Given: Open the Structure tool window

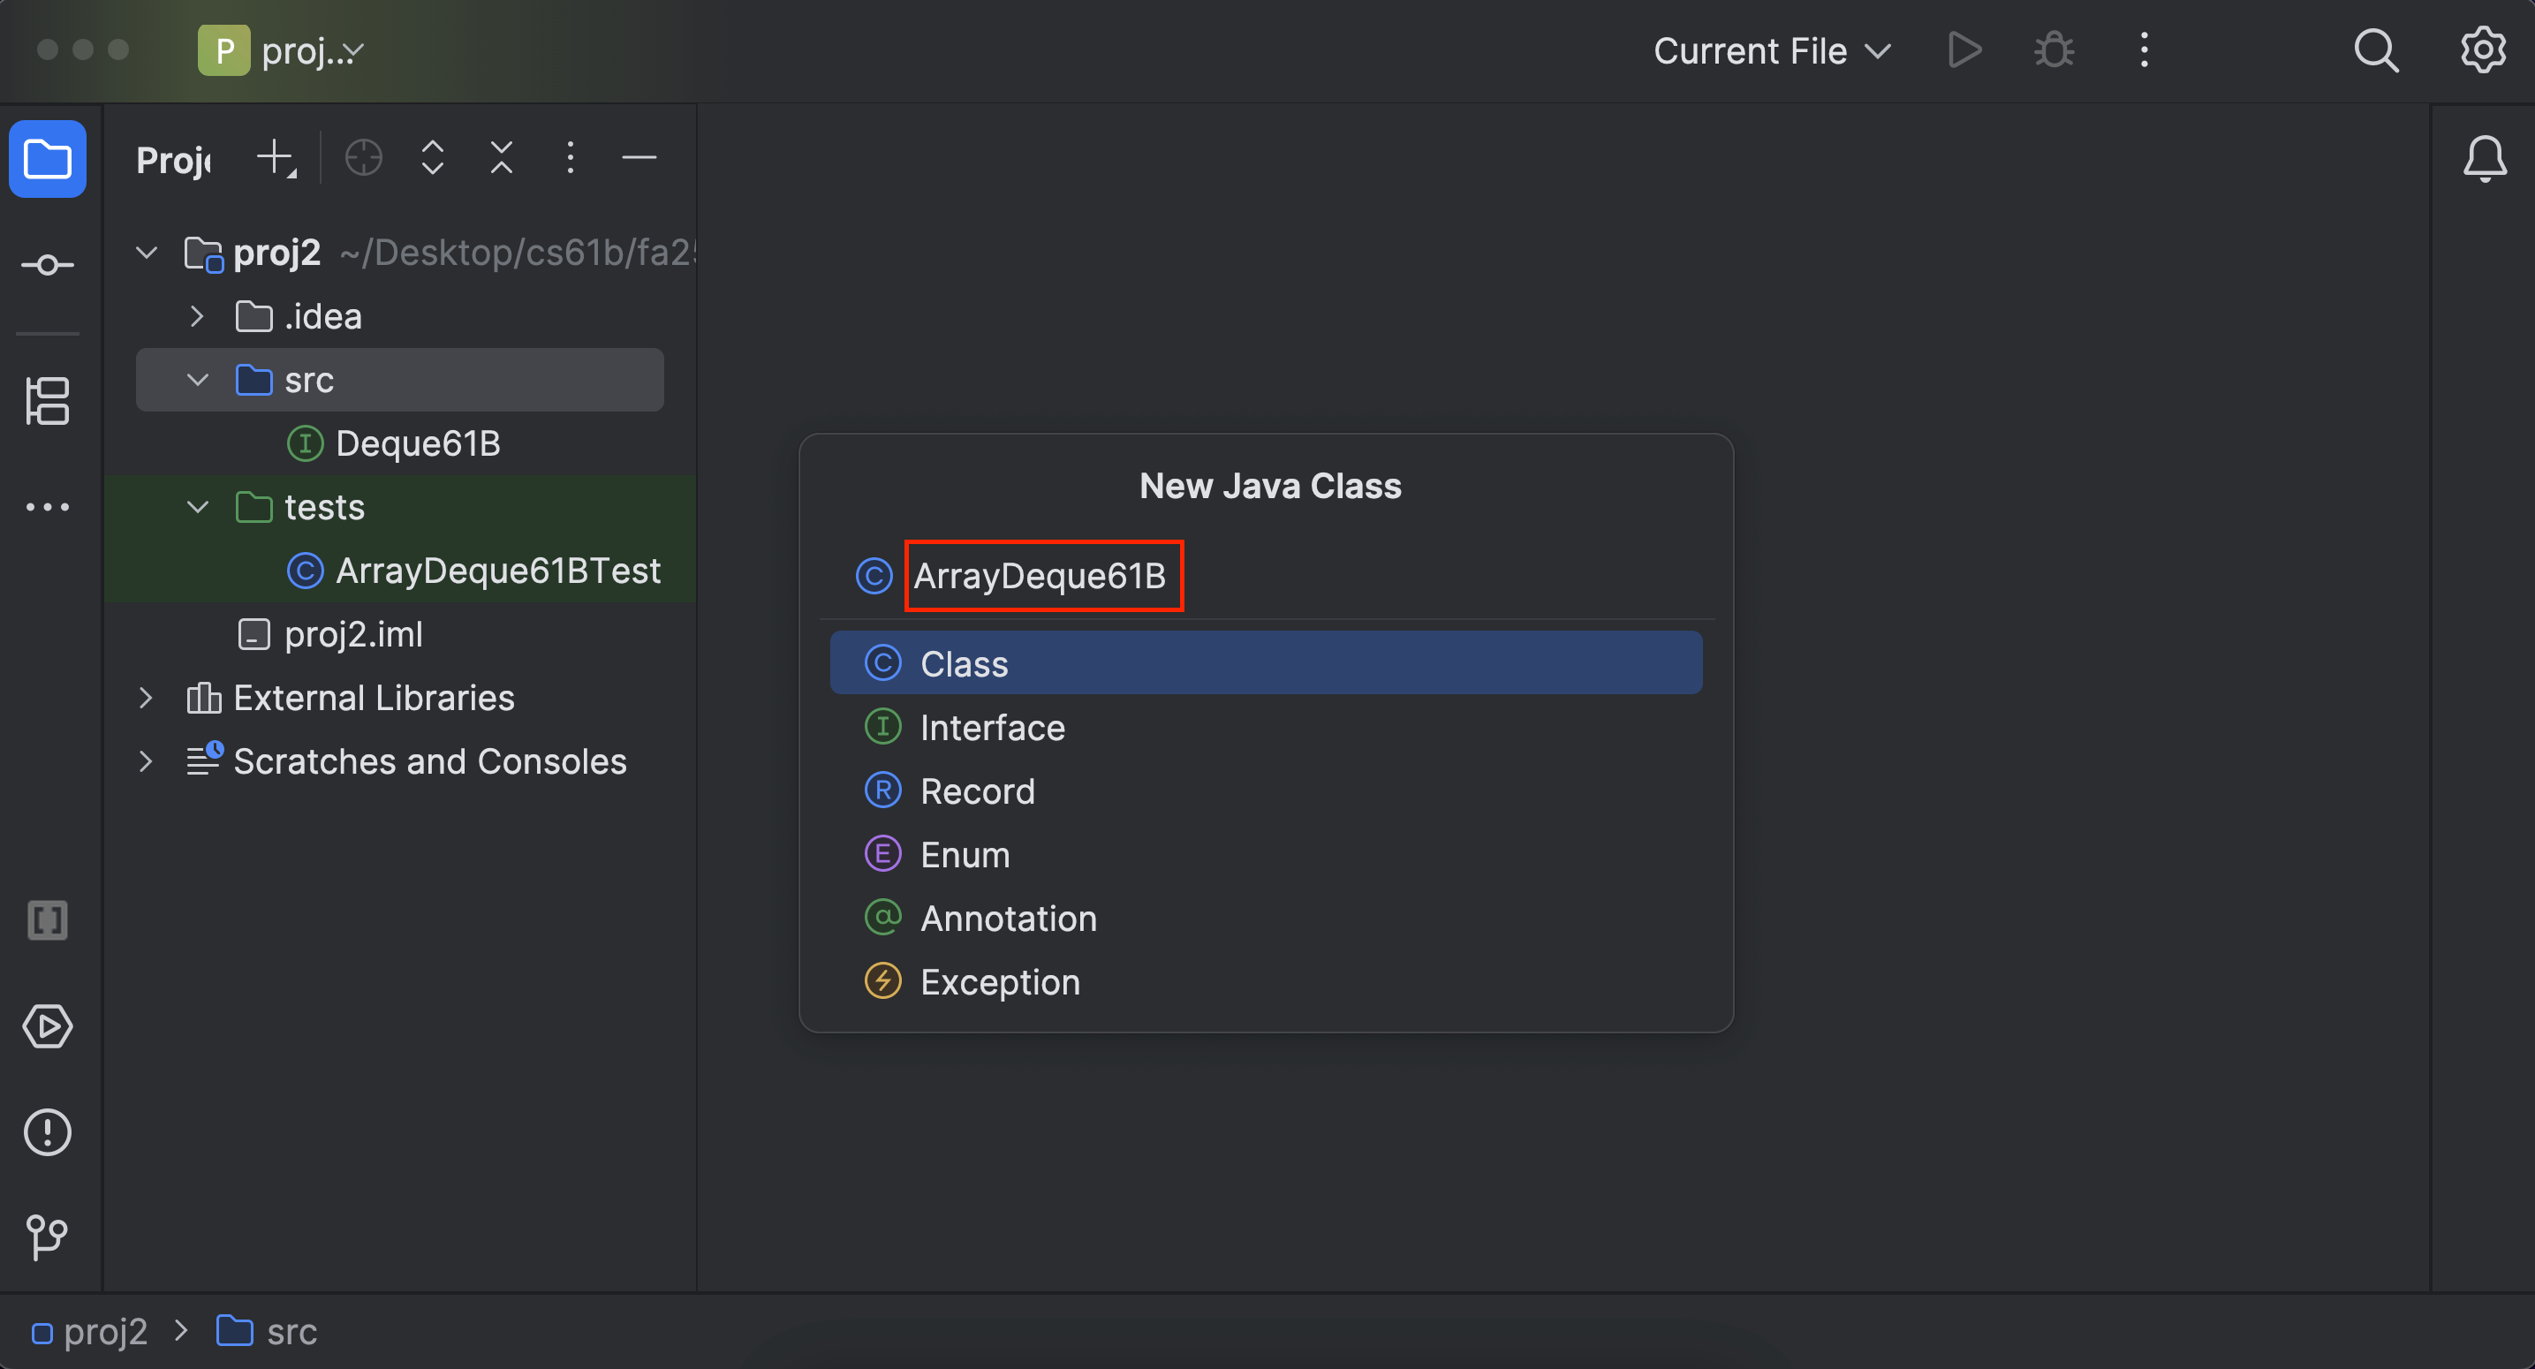Looking at the screenshot, I should point(46,401).
